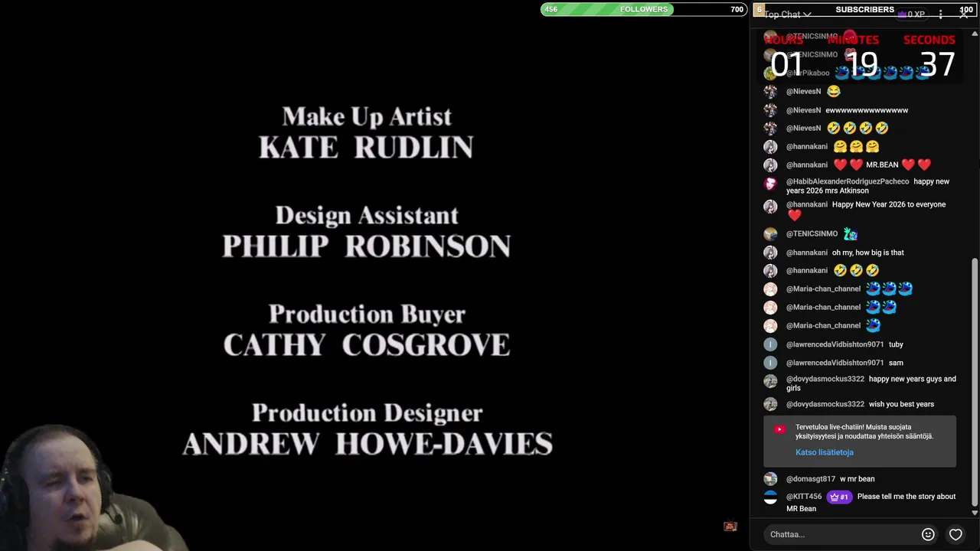Image resolution: width=980 pixels, height=551 pixels.
Task: Click the chat scrollbar up arrow
Action: tap(975, 34)
